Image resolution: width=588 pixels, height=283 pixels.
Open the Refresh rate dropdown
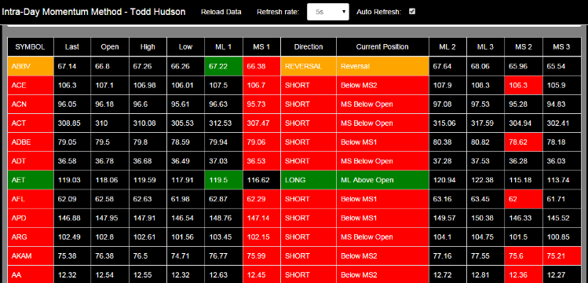pos(327,12)
